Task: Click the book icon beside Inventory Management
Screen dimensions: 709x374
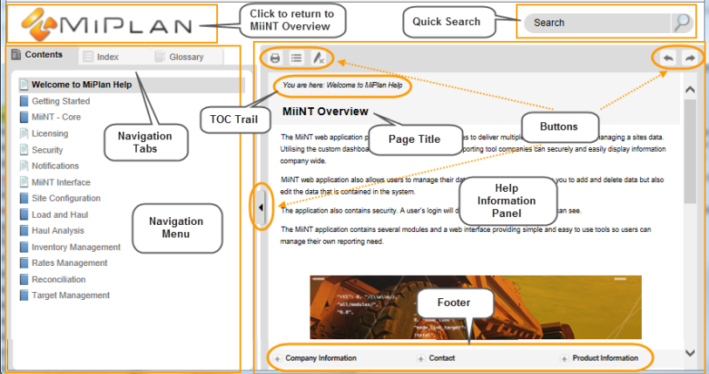Action: click(24, 247)
